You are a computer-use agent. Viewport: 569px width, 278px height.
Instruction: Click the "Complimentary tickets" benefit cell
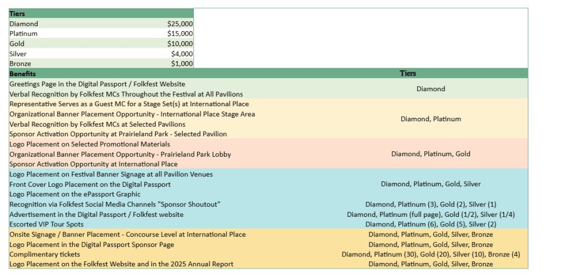(44, 255)
